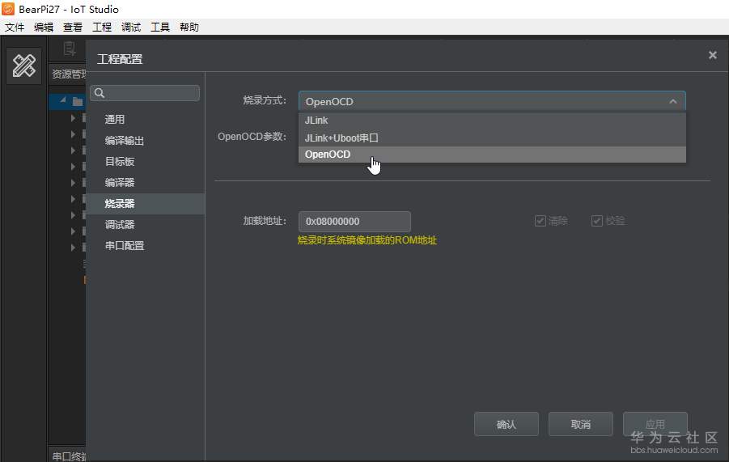Toggle the 校验 checkbox
Screen dimensions: 729x462
[597, 221]
